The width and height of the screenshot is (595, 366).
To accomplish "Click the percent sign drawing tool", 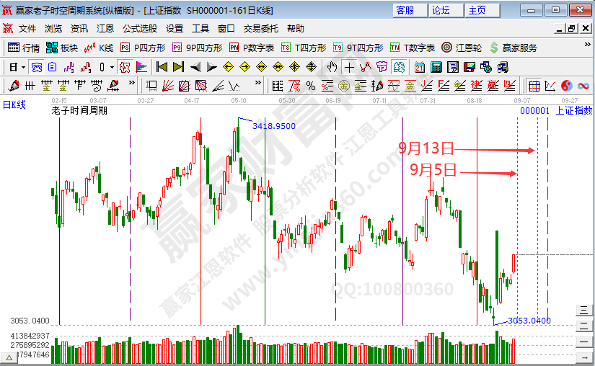I will click(311, 86).
